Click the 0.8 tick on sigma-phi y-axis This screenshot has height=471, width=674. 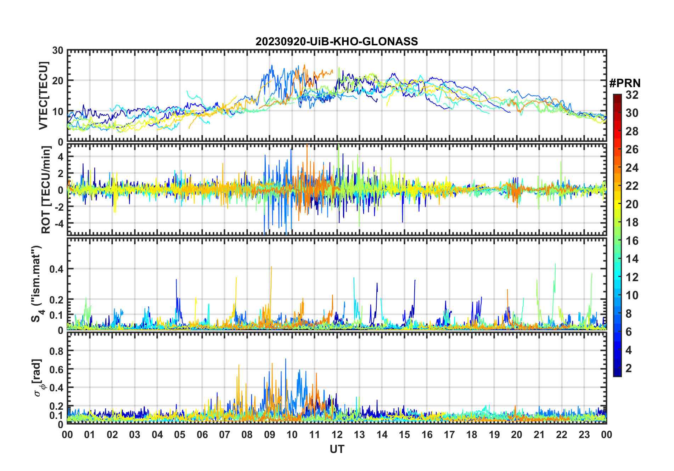tap(56, 351)
